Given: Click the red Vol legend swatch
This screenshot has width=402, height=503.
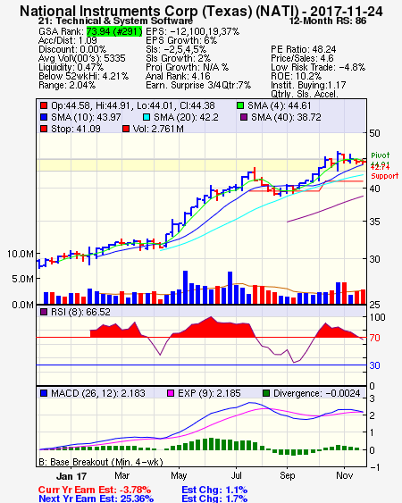Looking at the screenshot, I should click(x=126, y=129).
